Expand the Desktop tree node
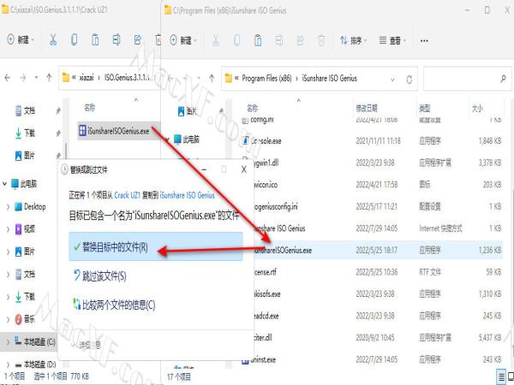Screen dimensions: 514x385 pos(9,207)
